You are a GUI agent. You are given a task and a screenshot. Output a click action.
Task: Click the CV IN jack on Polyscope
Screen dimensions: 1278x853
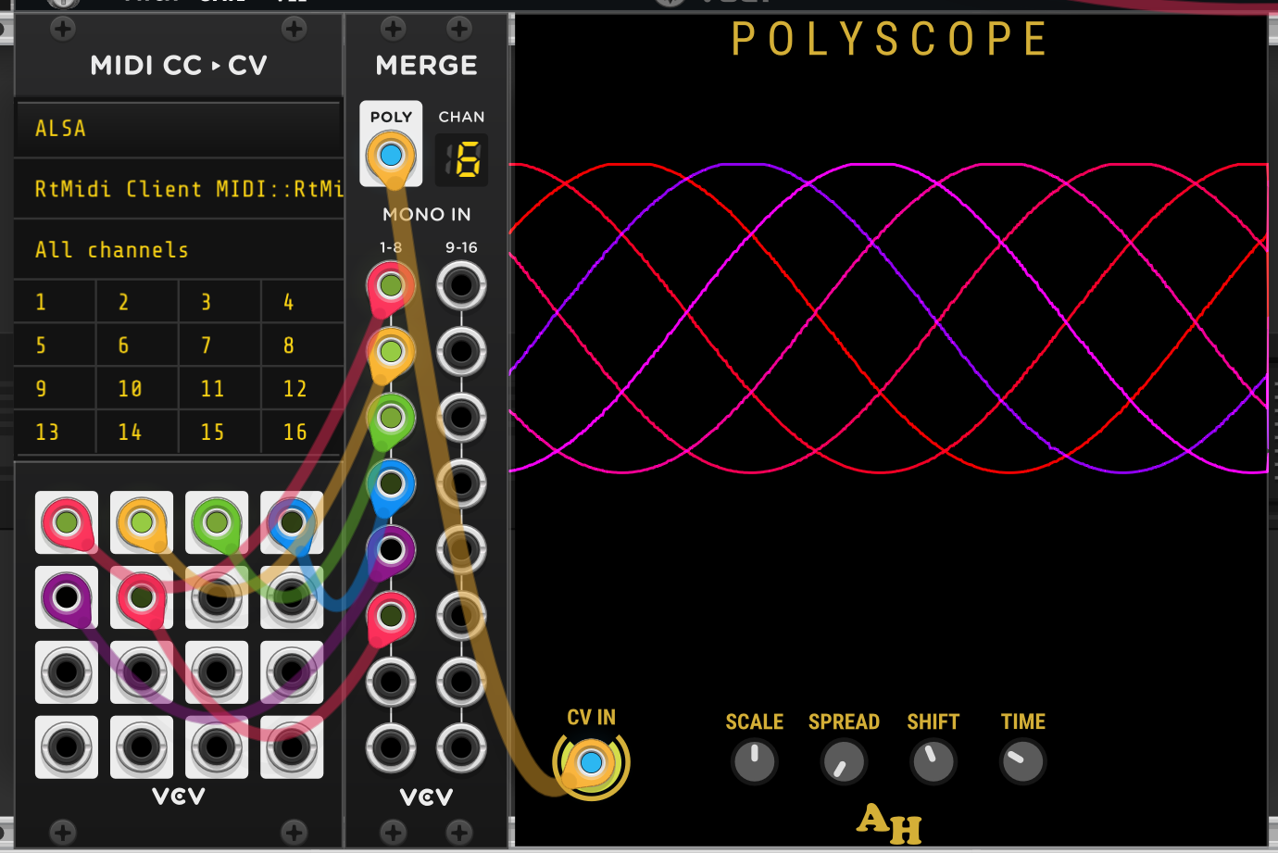tap(591, 763)
